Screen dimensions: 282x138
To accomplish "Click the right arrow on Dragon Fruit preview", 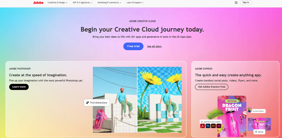I will (268, 125).
